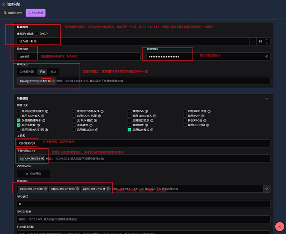Open help icon beside 禁用对称NAT打洞
286x234 pixels.
46,130
